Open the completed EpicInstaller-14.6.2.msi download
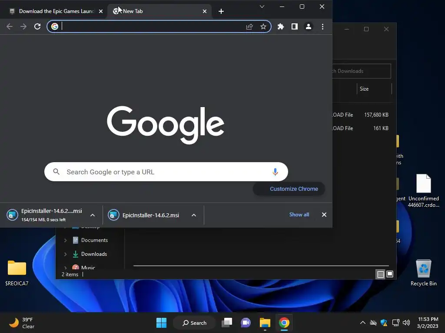 point(145,215)
